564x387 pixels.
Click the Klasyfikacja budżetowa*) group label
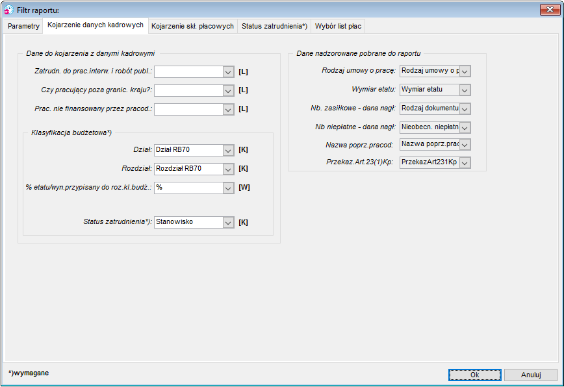point(71,132)
